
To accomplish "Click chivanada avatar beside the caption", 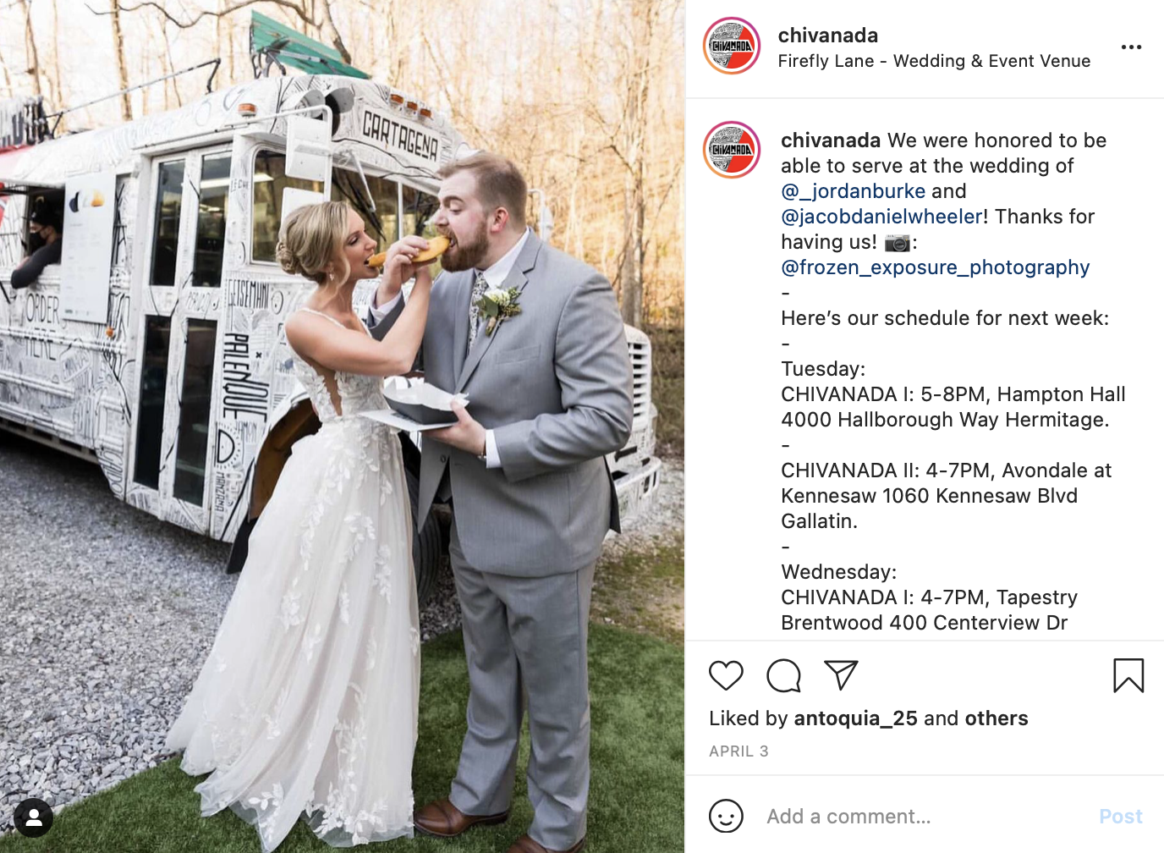I will click(x=732, y=150).
